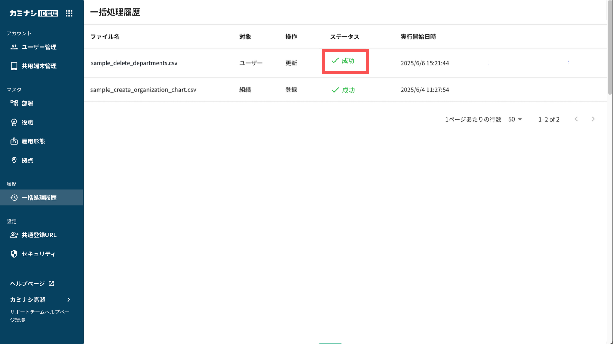Go to next page arrow
The width and height of the screenshot is (613, 344).
[593, 119]
